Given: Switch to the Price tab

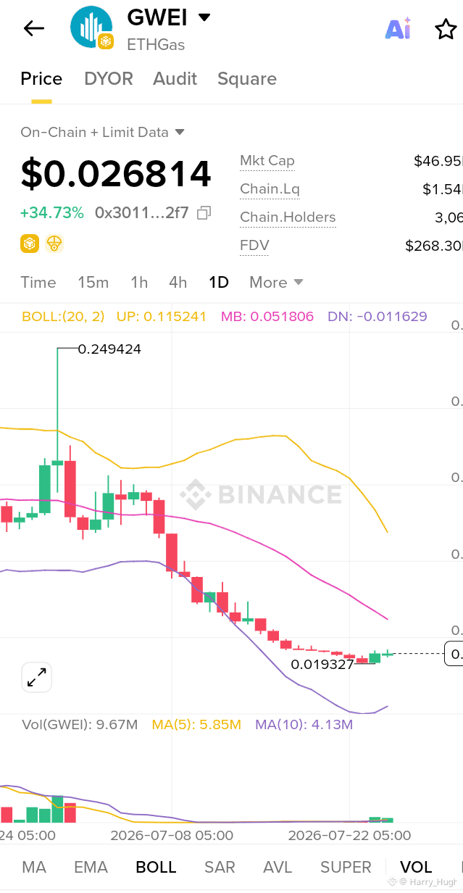Looking at the screenshot, I should (41, 78).
